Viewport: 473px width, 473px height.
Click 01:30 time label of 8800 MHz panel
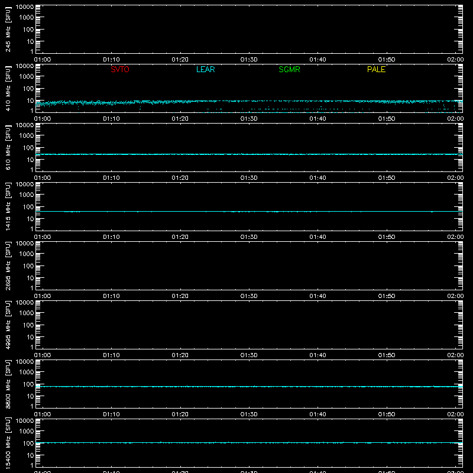click(x=249, y=414)
